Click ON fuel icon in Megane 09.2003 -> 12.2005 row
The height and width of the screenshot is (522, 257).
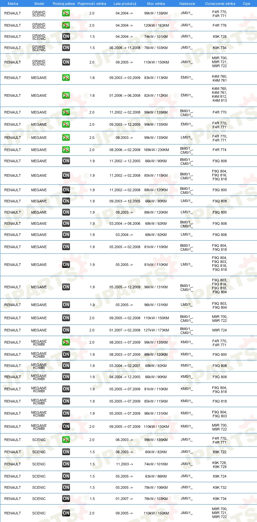(x=66, y=201)
